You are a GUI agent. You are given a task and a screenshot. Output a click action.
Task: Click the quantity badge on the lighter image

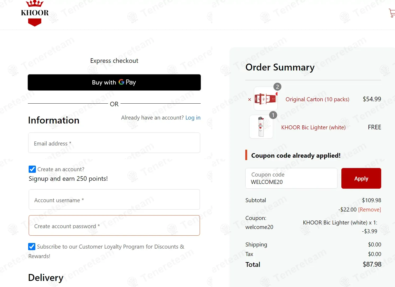(273, 115)
